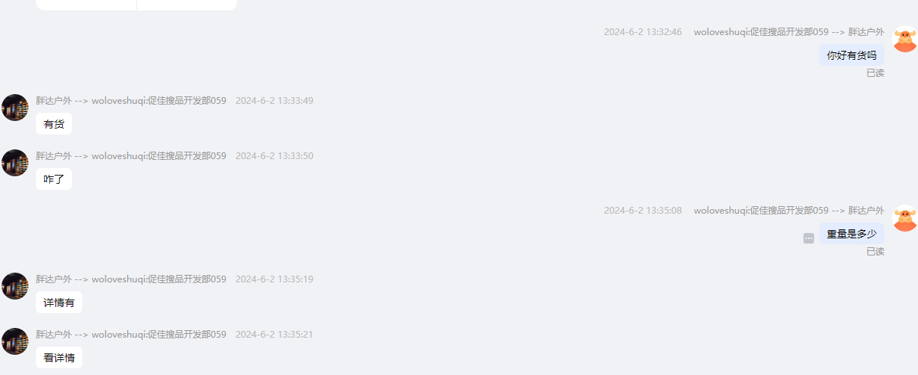Select the 咋了 message bubble
Image resolution: width=918 pixels, height=375 pixels.
(54, 179)
